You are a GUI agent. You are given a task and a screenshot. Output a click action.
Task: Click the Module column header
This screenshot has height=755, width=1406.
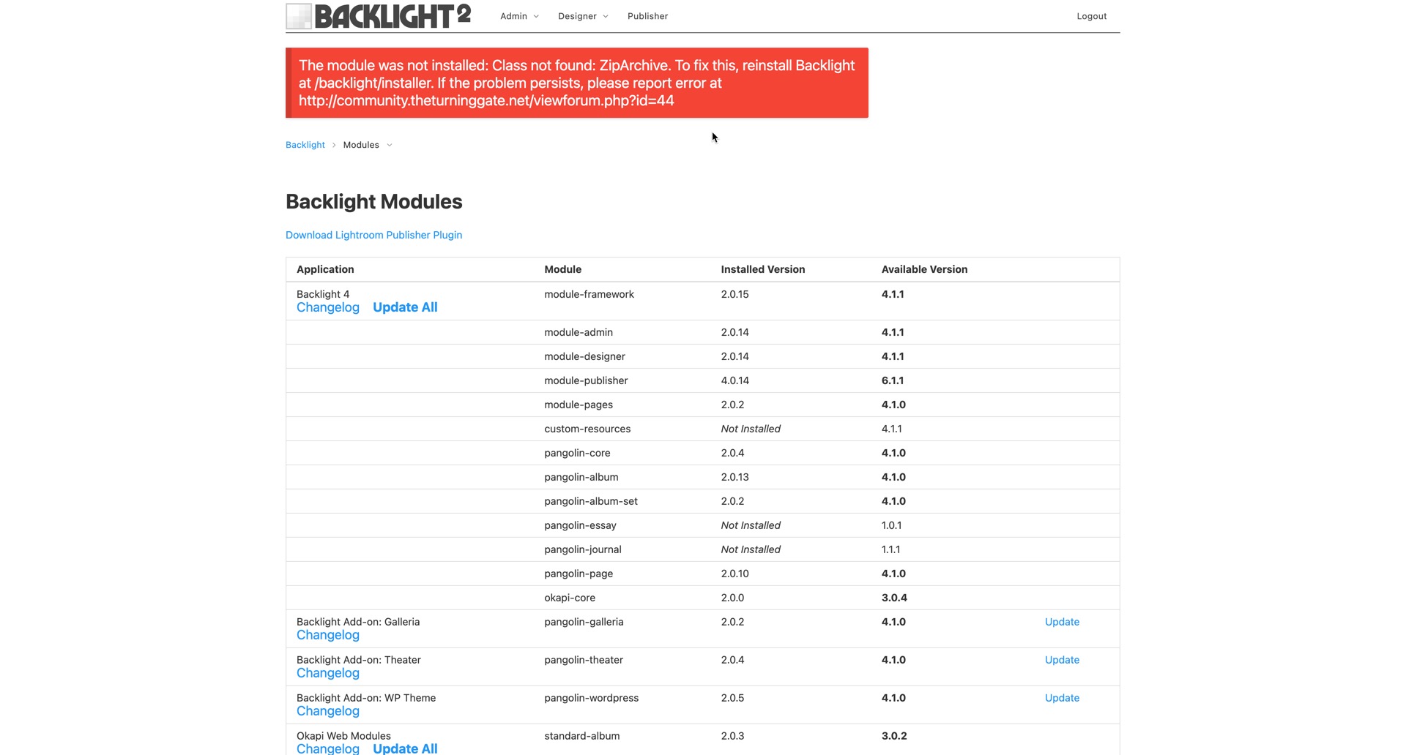point(562,269)
